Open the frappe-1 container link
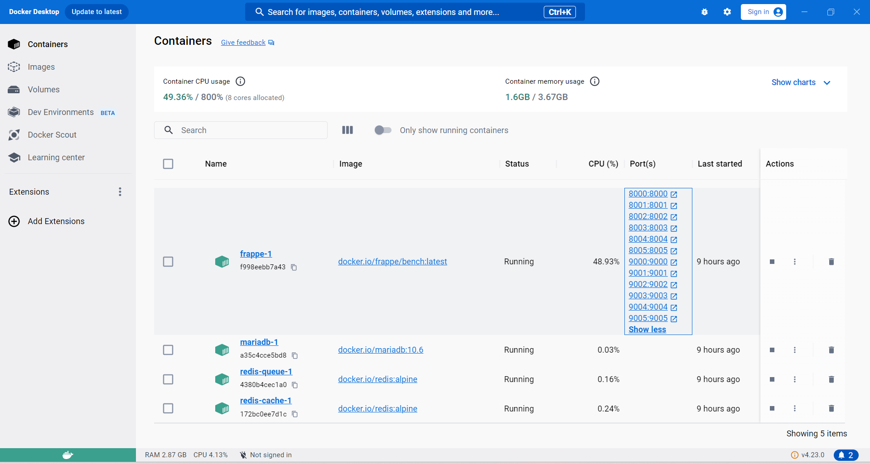This screenshot has width=870, height=464. coord(256,254)
